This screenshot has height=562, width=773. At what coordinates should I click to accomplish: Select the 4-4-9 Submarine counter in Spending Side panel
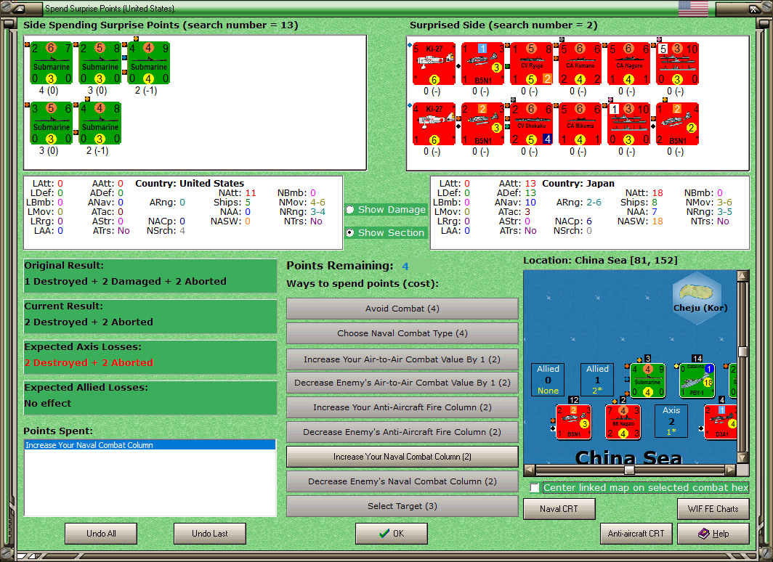pos(149,63)
